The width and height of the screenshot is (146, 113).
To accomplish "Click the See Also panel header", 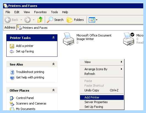I will click(x=32, y=64).
